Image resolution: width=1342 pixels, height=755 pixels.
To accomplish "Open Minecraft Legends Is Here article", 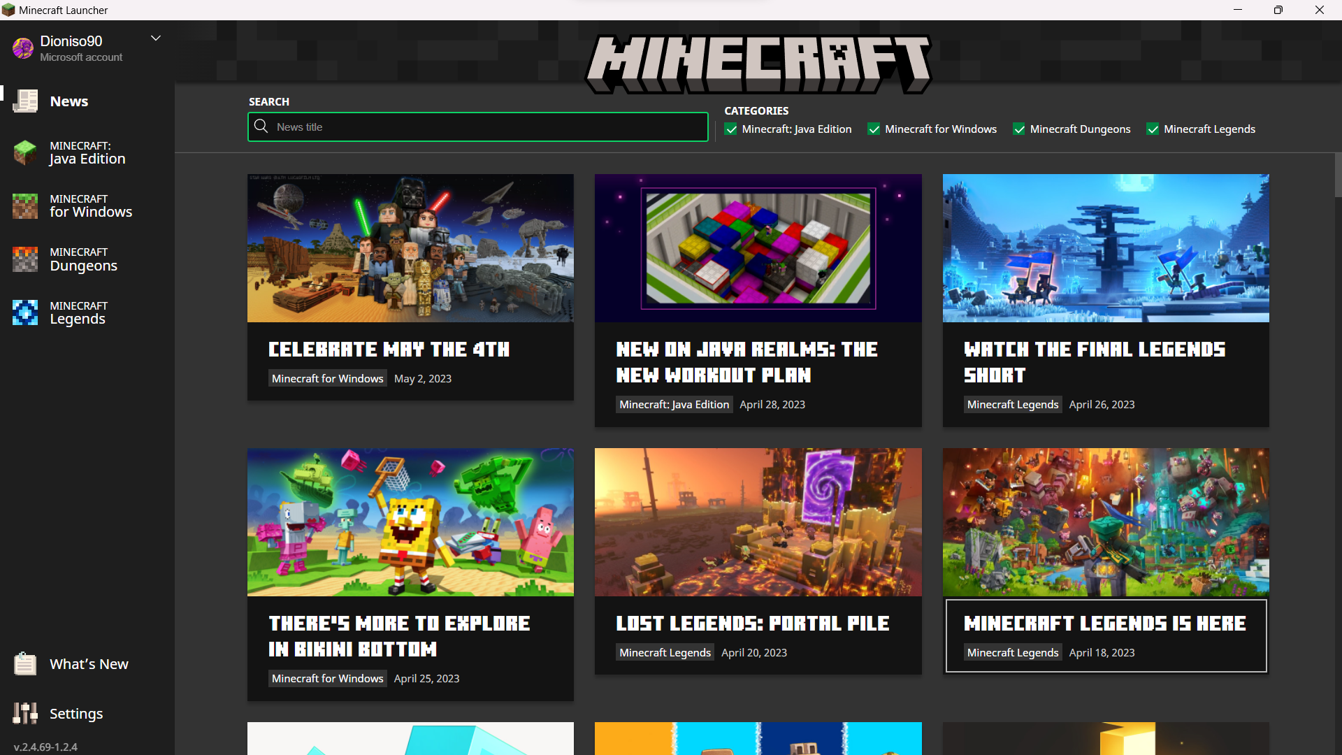I will [1104, 624].
